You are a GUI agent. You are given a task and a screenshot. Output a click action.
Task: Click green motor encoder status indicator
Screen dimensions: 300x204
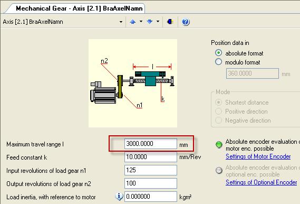(x=219, y=144)
